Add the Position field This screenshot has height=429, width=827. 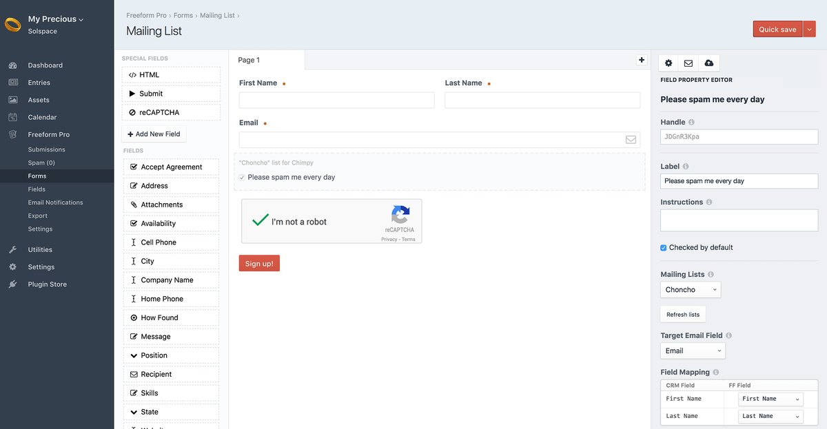tap(171, 355)
